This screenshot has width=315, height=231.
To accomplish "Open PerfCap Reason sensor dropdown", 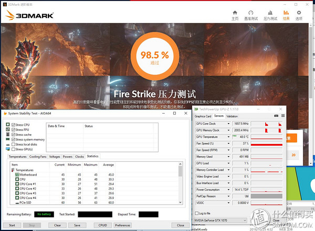I will [x=228, y=196].
